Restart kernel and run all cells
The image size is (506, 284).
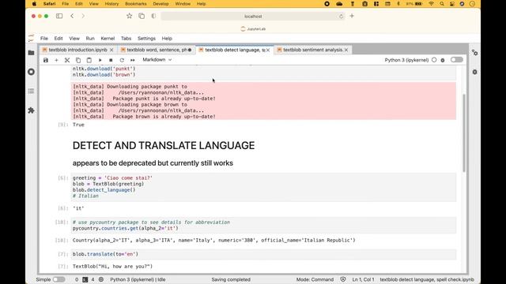tap(133, 60)
